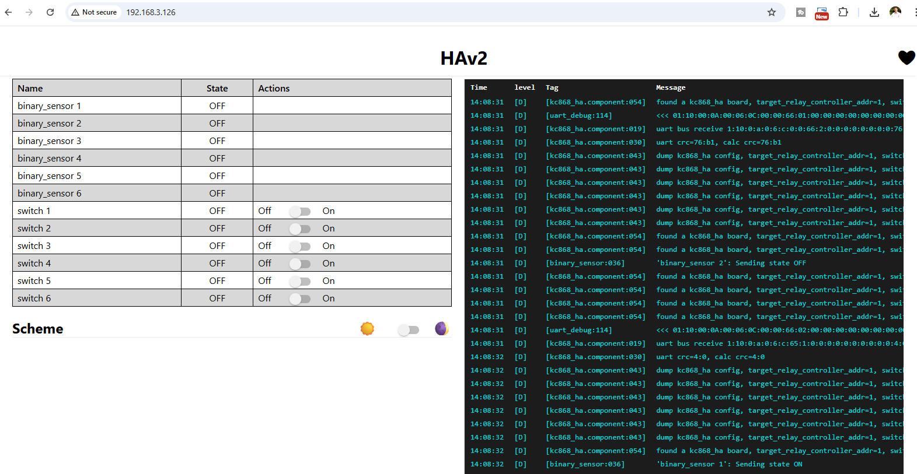Click the moon dark-scheme icon
This screenshot has height=474, width=917.
[442, 329]
